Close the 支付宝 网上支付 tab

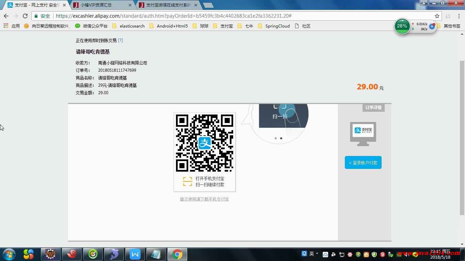64,5
